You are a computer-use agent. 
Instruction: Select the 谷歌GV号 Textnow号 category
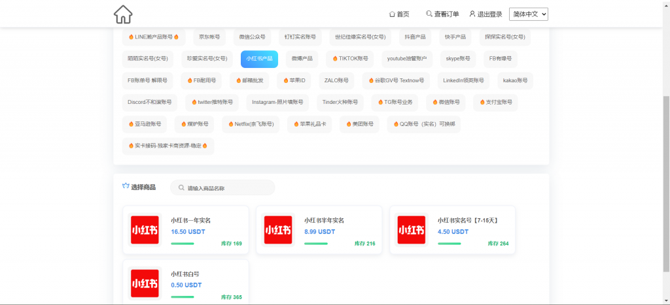(396, 80)
